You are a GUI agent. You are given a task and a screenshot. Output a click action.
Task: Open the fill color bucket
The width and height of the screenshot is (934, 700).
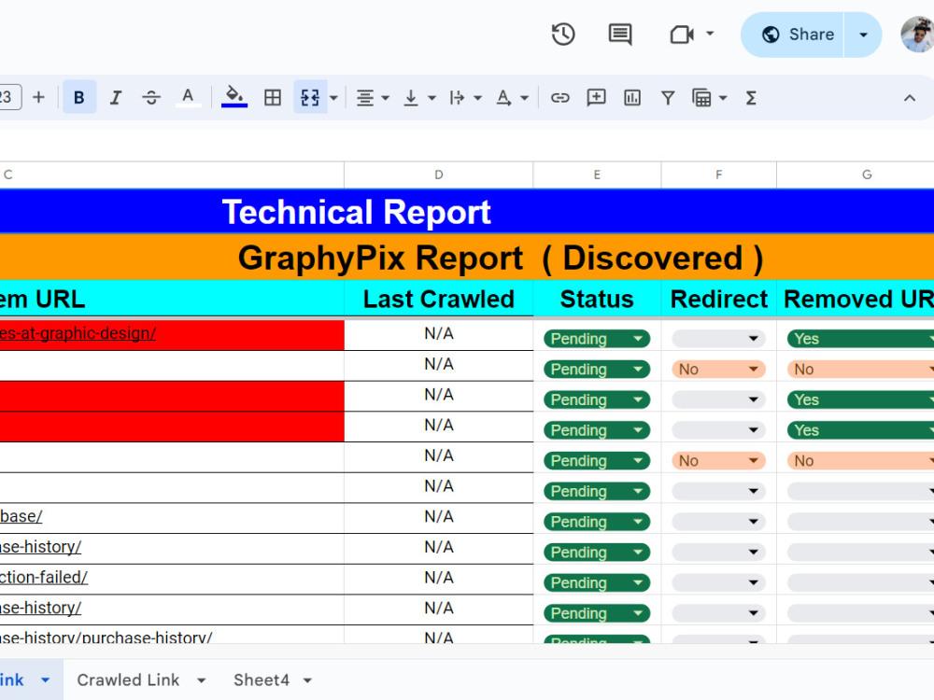pos(234,97)
